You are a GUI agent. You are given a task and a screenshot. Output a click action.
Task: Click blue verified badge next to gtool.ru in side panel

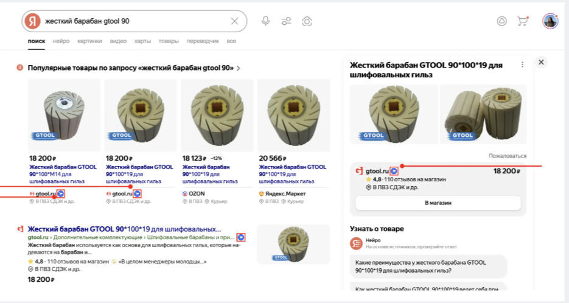pyautogui.click(x=394, y=172)
